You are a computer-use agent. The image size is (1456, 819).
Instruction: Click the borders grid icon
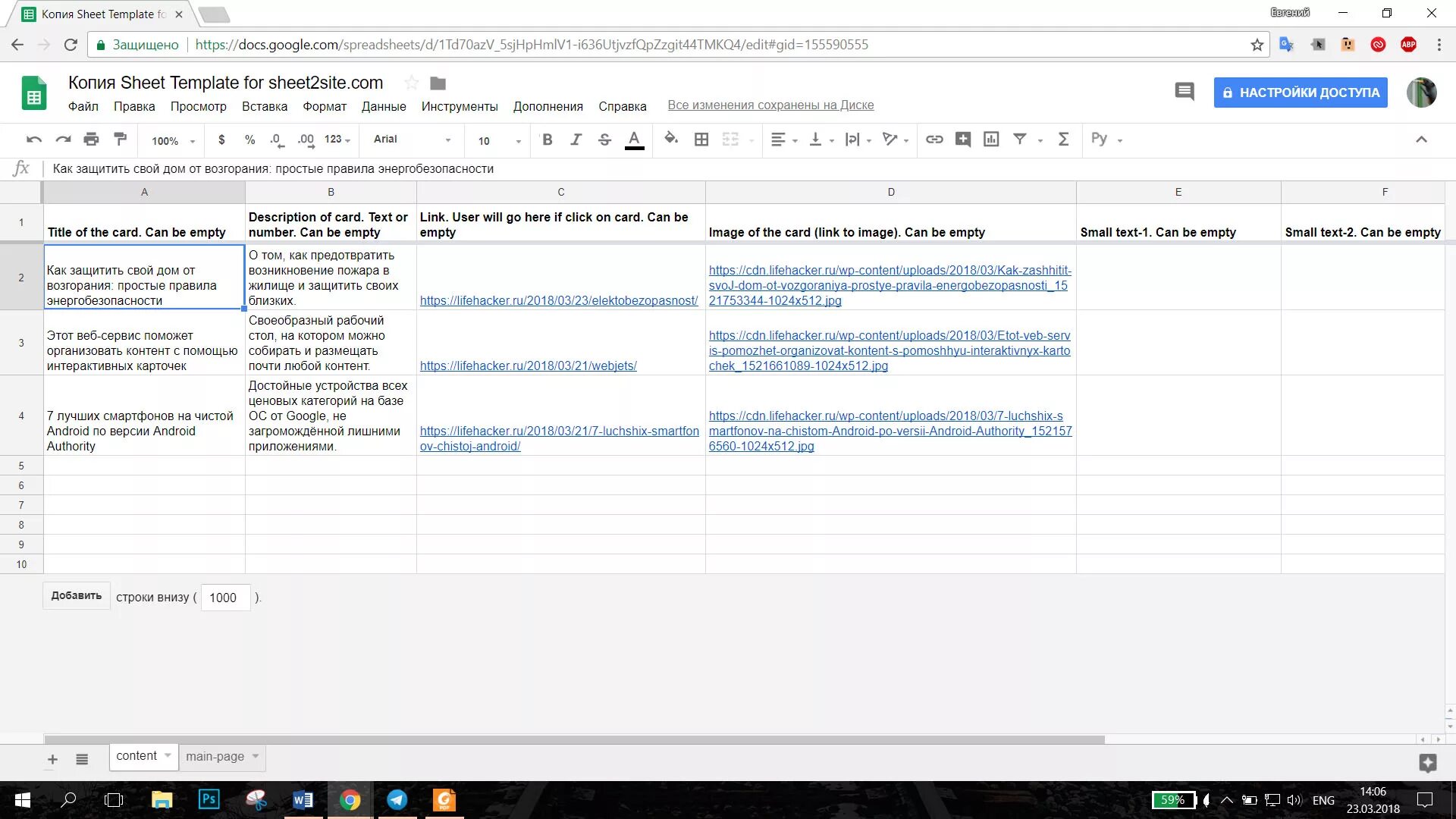701,140
